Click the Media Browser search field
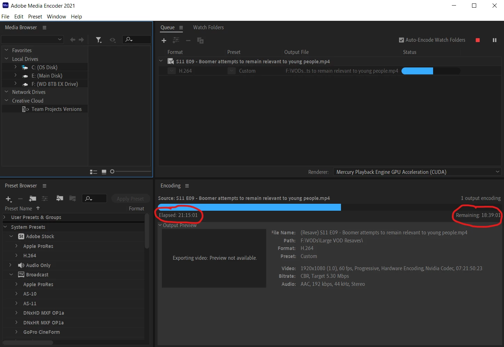 point(137,40)
